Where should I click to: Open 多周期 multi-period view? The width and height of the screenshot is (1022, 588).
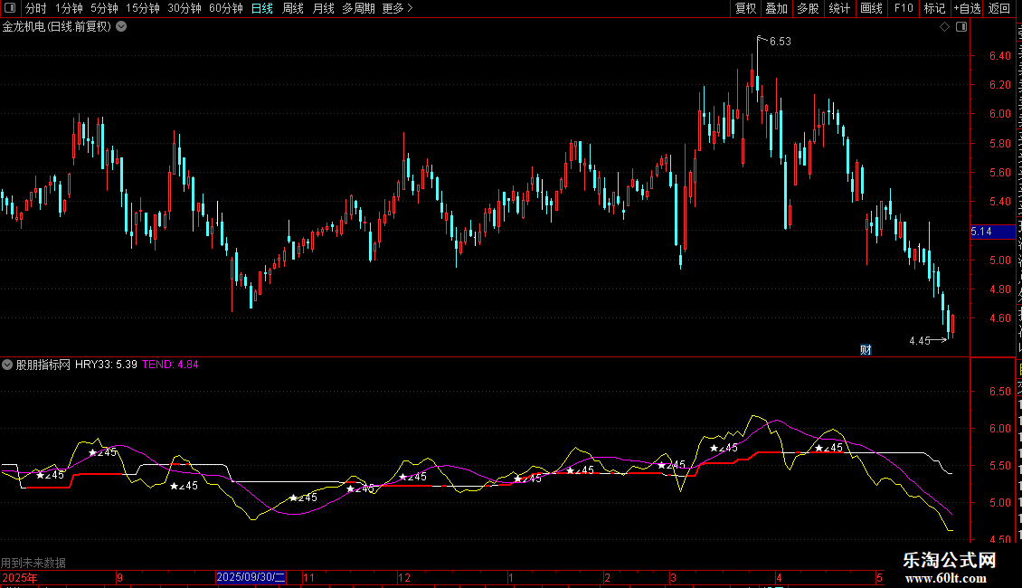[x=358, y=8]
